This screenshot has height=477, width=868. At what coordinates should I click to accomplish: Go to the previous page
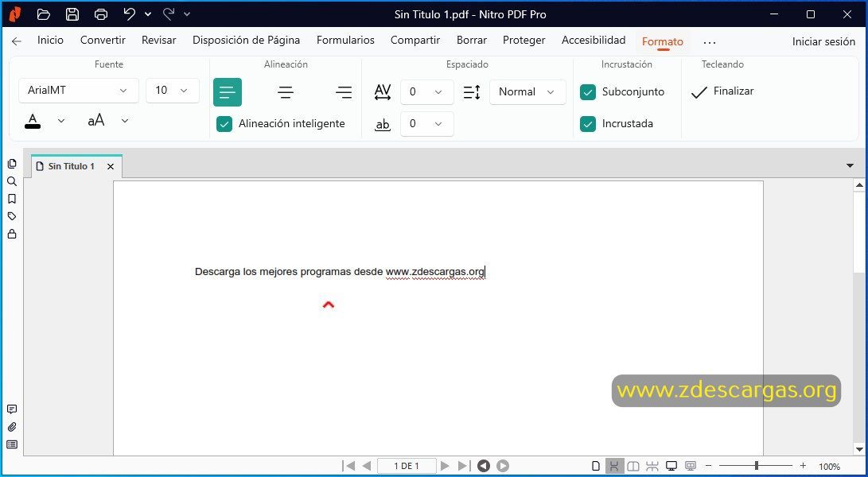pyautogui.click(x=366, y=466)
